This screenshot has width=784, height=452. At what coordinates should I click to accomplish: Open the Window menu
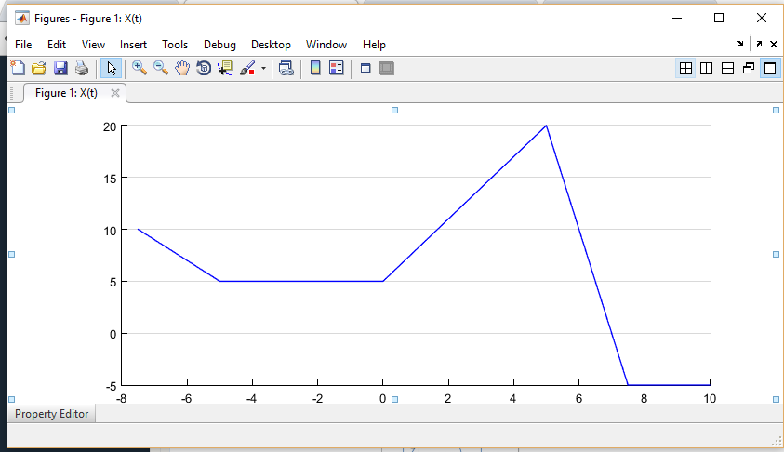coord(326,45)
